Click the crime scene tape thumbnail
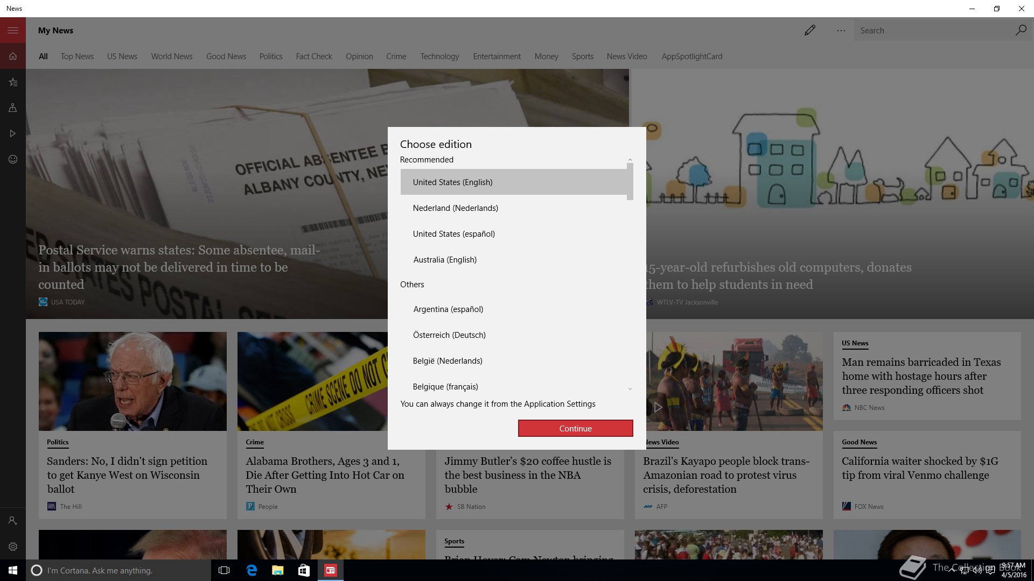Viewport: 1034px width, 581px height. 312,381
